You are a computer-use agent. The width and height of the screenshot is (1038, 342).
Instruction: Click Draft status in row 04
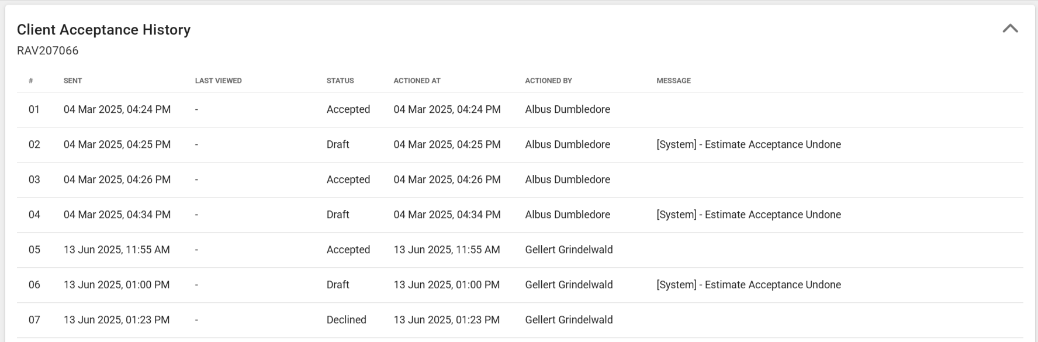[x=338, y=215]
